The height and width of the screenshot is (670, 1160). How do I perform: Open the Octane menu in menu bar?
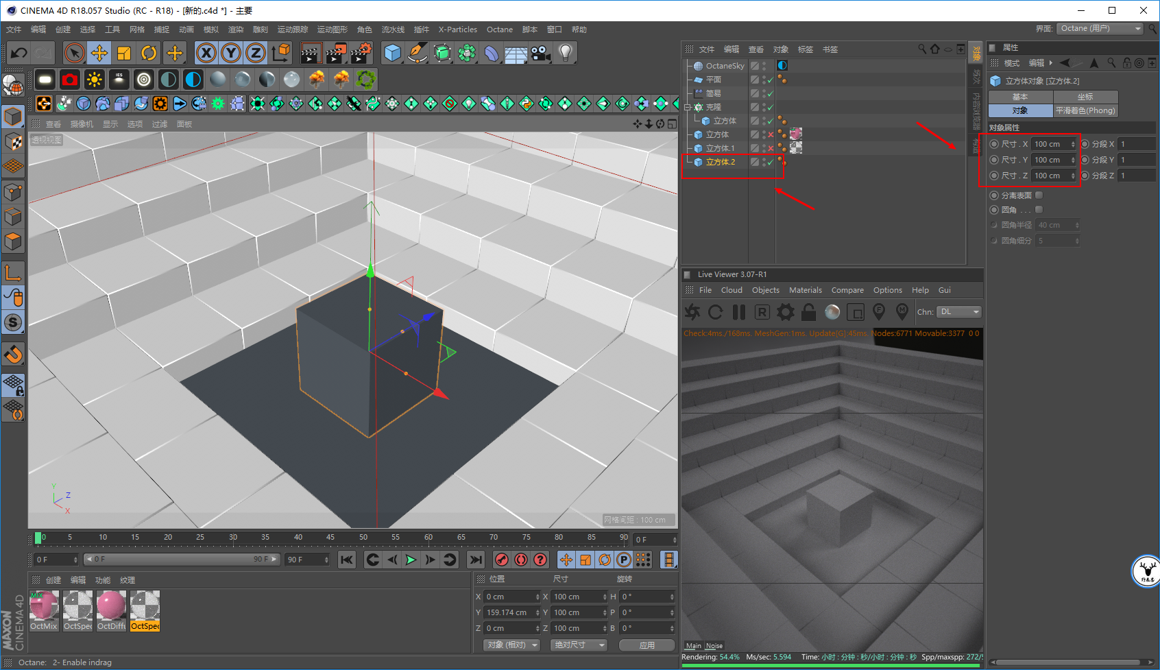coord(500,29)
